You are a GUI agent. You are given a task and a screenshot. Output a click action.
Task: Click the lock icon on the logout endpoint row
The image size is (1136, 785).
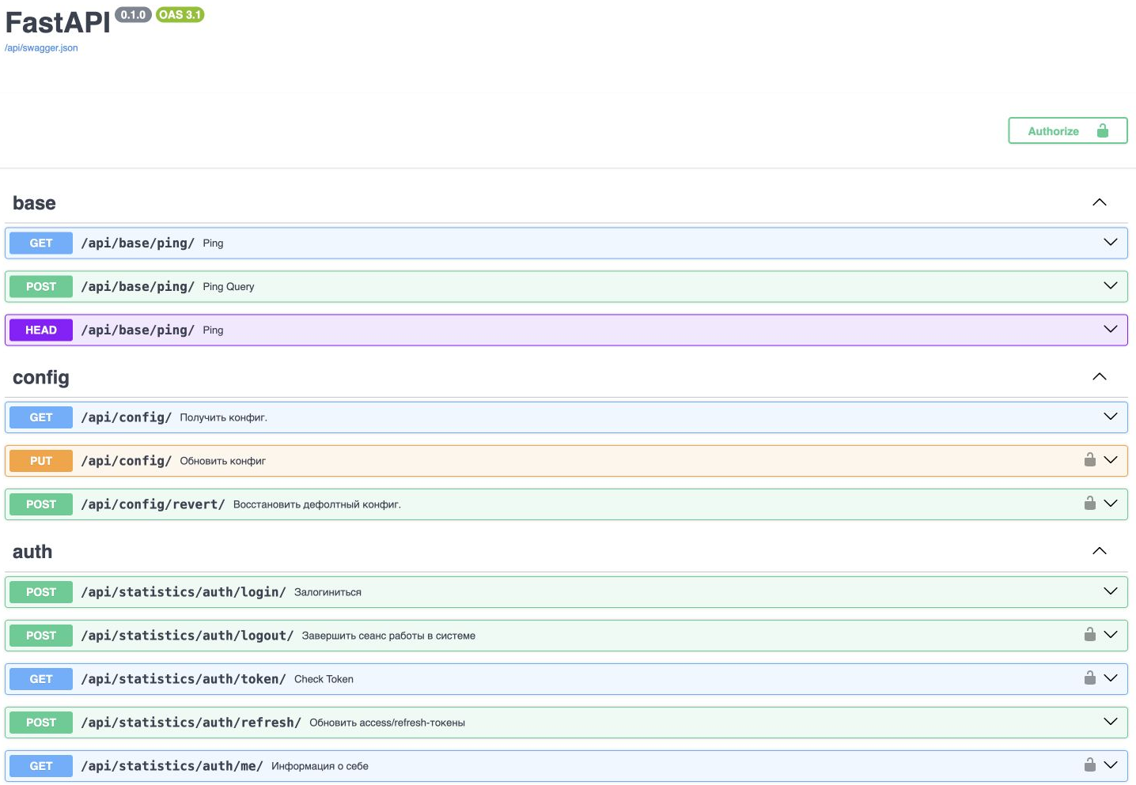tap(1090, 635)
